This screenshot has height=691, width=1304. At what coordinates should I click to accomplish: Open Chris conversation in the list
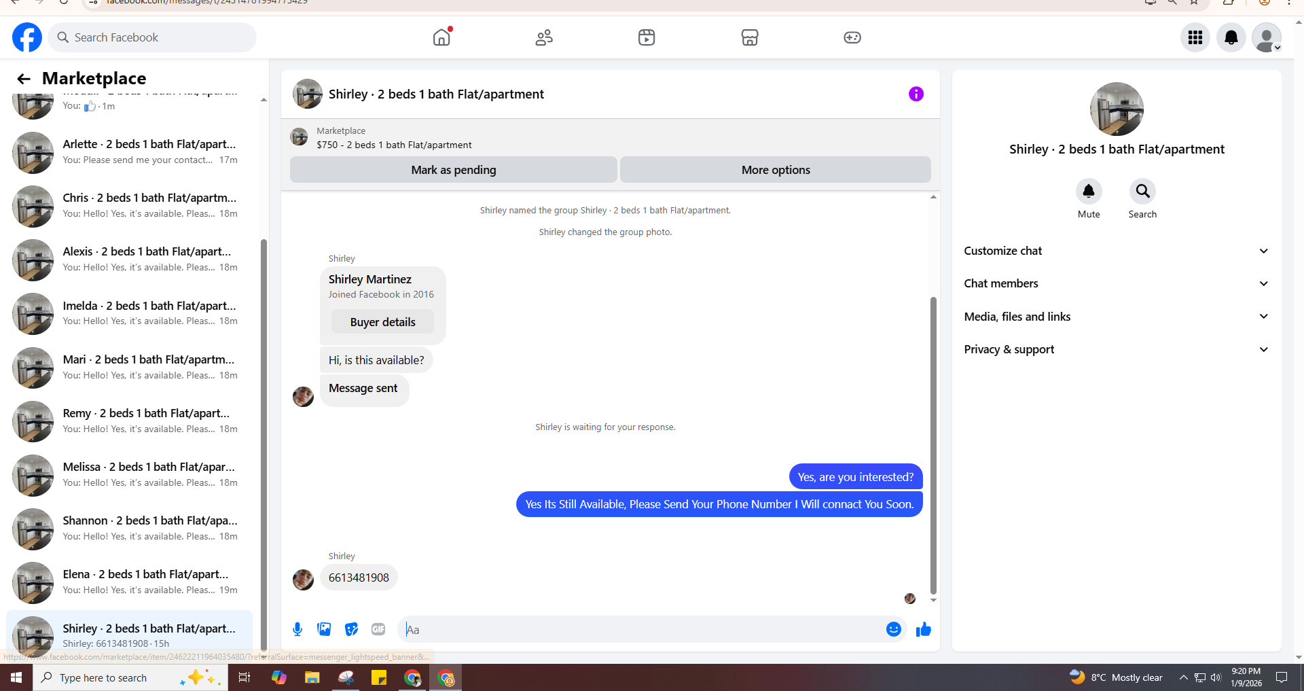tap(129, 206)
